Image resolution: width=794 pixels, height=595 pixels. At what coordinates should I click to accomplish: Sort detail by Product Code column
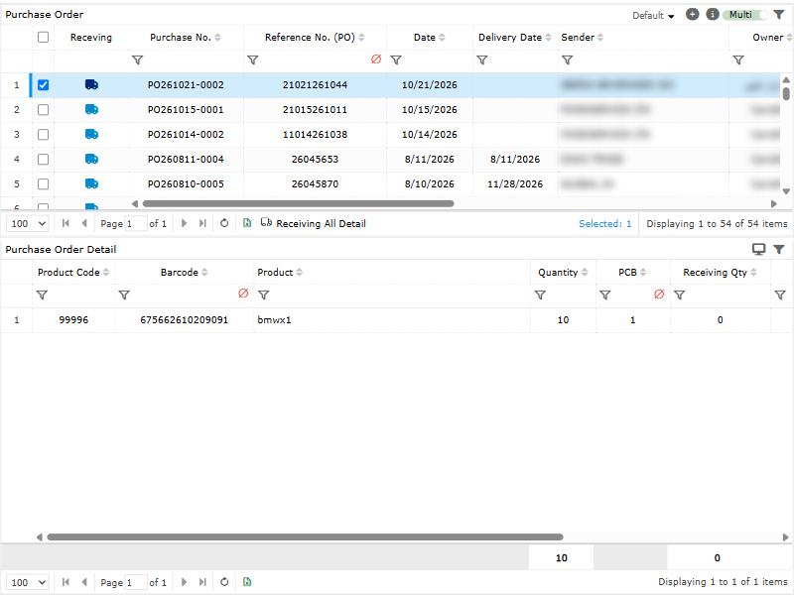[x=73, y=272]
